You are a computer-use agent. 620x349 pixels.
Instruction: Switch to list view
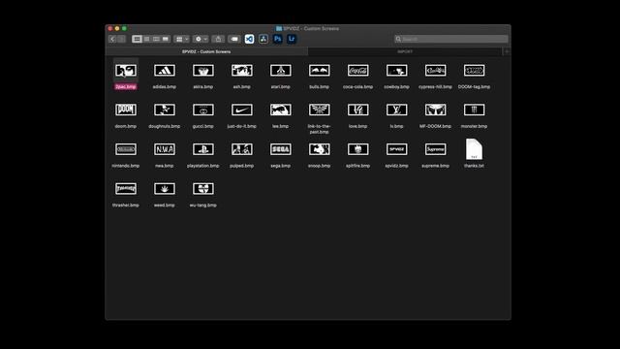[146, 39]
